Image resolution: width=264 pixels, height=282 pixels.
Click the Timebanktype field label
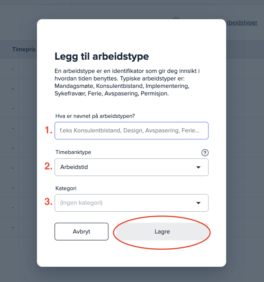(x=73, y=152)
